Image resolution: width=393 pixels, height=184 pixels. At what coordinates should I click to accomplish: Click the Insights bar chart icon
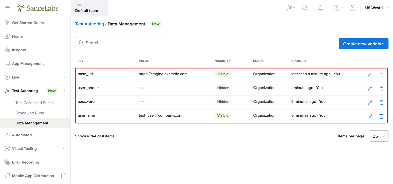tap(7, 50)
